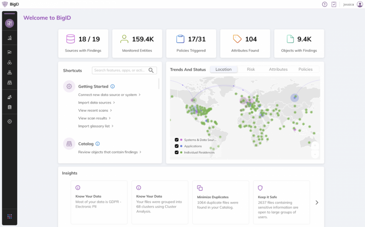This screenshot has height=227, width=365.
Task: Open the Sources with Findings card
Action: pos(83,43)
